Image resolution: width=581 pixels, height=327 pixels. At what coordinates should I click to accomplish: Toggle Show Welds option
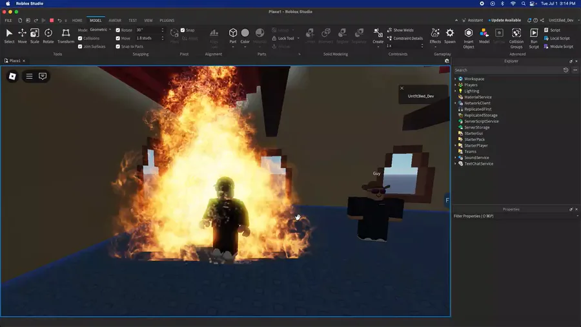(400, 30)
